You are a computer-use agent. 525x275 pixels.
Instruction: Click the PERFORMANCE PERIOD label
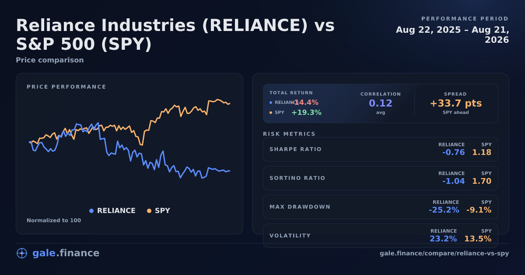pos(465,19)
